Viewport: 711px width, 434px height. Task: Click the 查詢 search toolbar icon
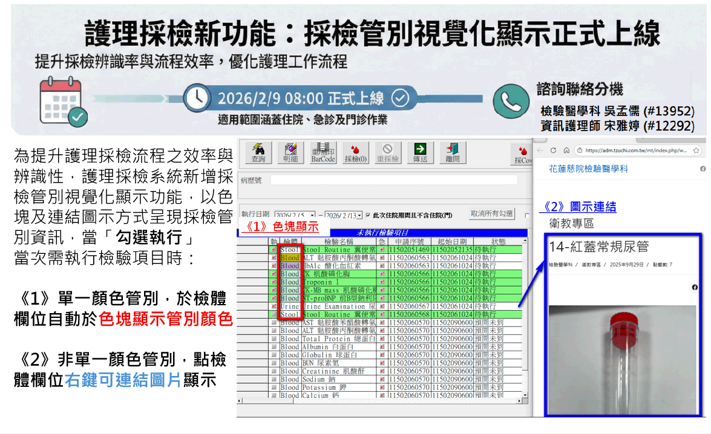[x=258, y=154]
